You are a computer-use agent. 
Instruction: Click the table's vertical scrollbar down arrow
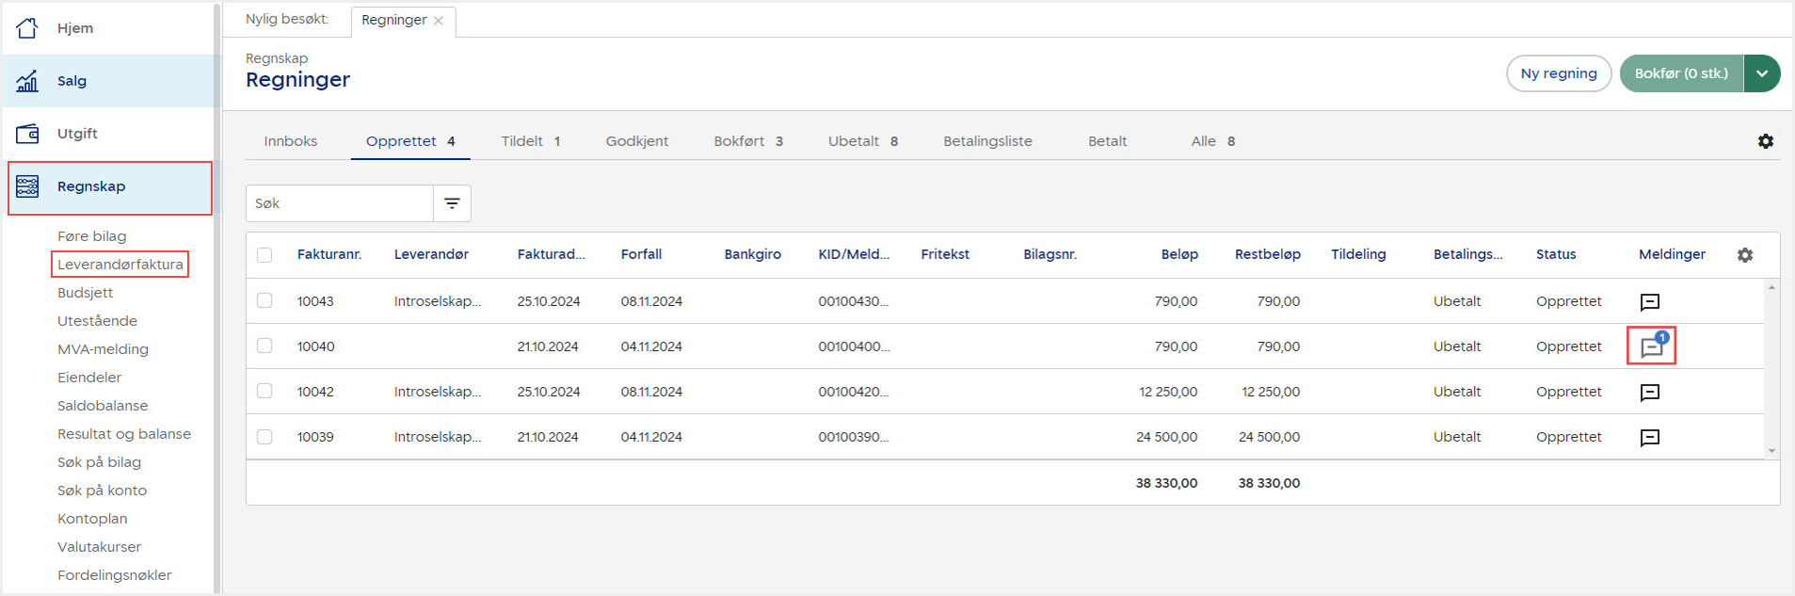1771,451
